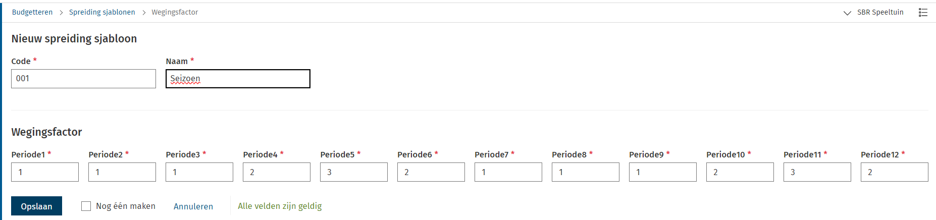Open the list menu icon top right
936x220 pixels.
tap(923, 13)
